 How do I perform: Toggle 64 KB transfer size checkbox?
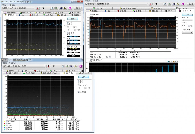click(x=7, y=125)
